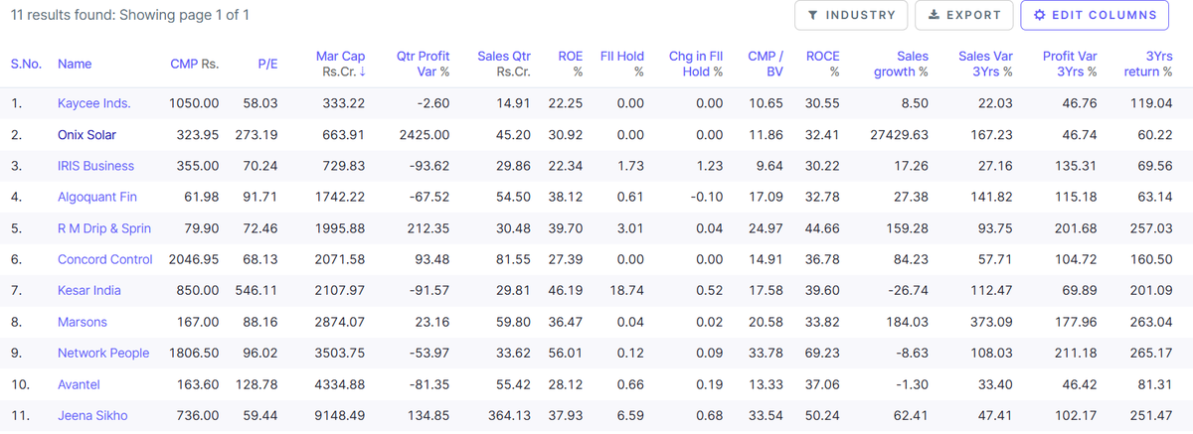The height and width of the screenshot is (434, 1193).
Task: Sort by CMP / BV header
Action: point(766,64)
